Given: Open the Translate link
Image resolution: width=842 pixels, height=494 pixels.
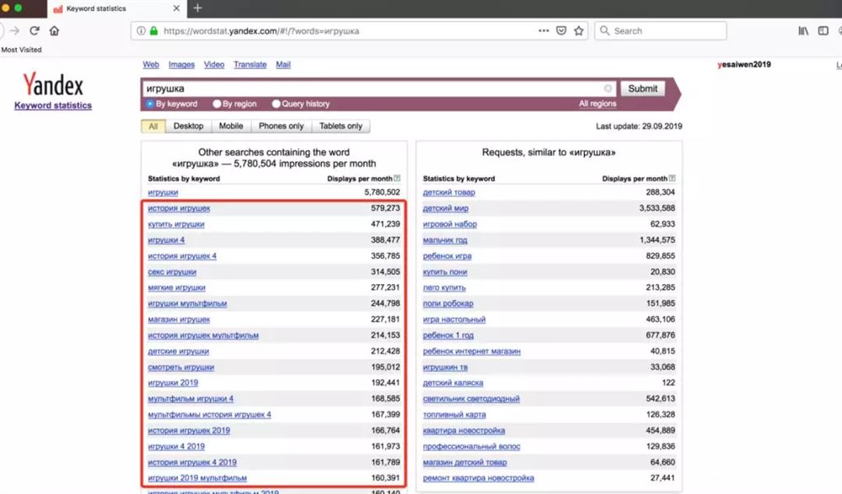Looking at the screenshot, I should tap(250, 64).
